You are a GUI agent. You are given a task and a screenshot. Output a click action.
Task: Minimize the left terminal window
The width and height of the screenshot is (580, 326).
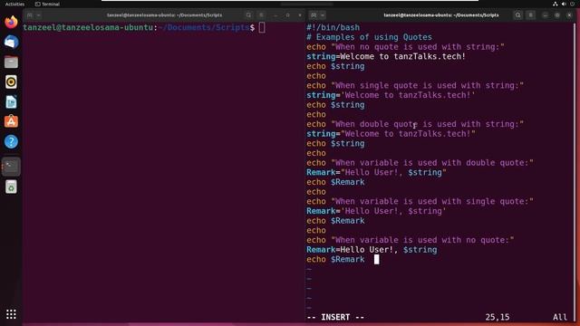pos(275,15)
